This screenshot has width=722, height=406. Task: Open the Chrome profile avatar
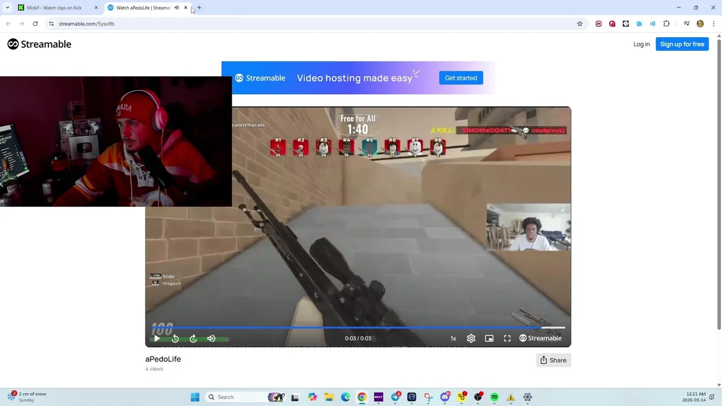tap(700, 24)
